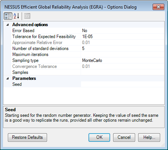Image resolution: width=168 pixels, height=150 pixels.
Task: Click the Restore Defaults button
Action: [27, 137]
